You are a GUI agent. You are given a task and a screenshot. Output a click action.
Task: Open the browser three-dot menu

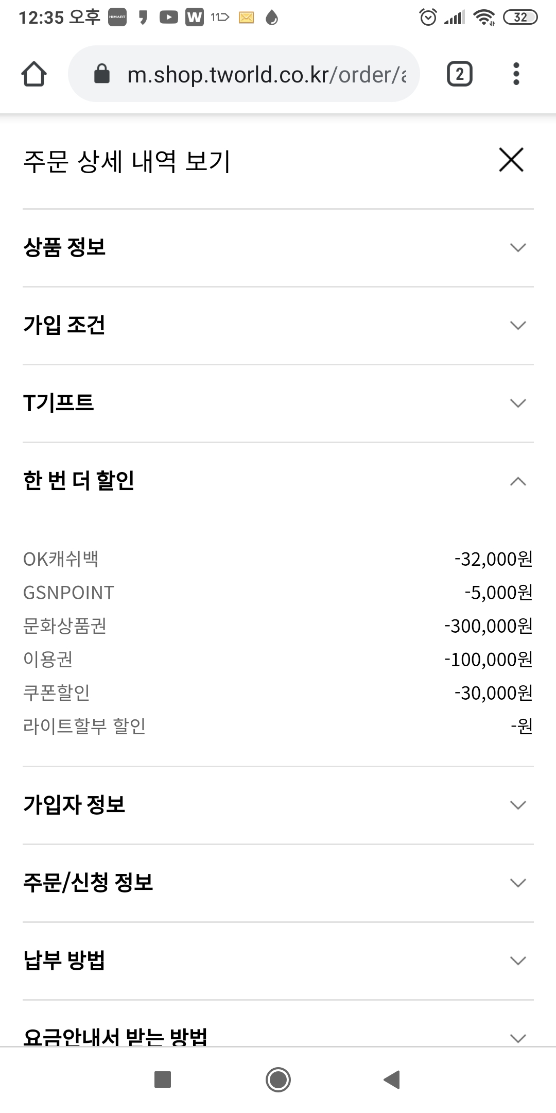pos(516,74)
